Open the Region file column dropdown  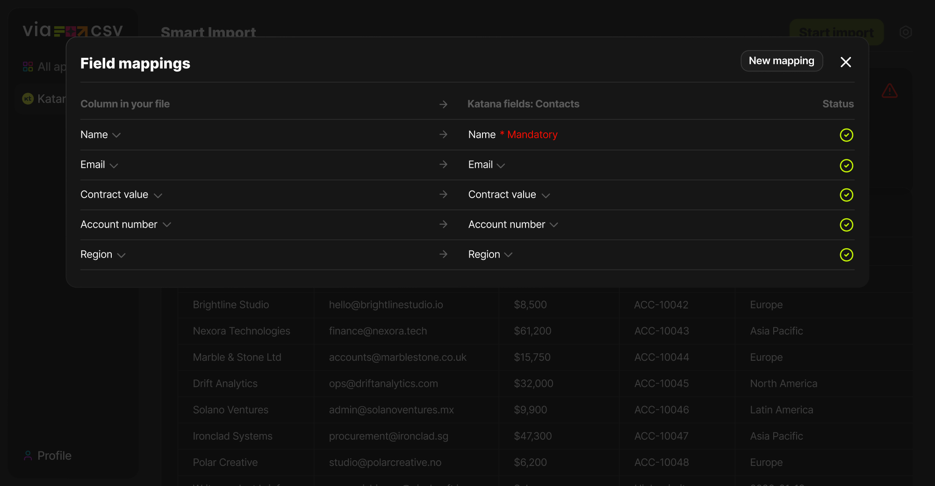pyautogui.click(x=103, y=254)
